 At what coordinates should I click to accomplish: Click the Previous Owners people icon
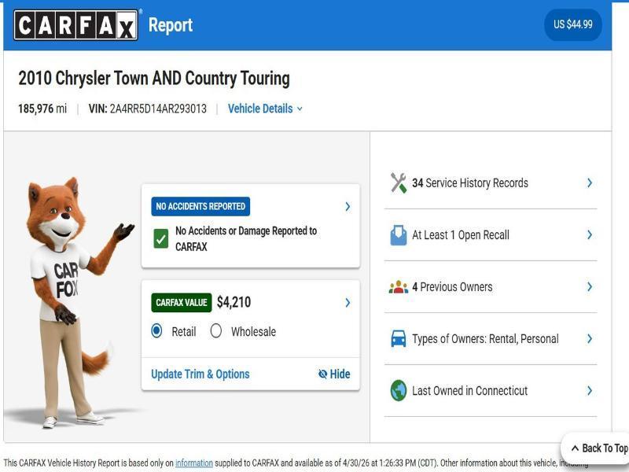(x=399, y=287)
